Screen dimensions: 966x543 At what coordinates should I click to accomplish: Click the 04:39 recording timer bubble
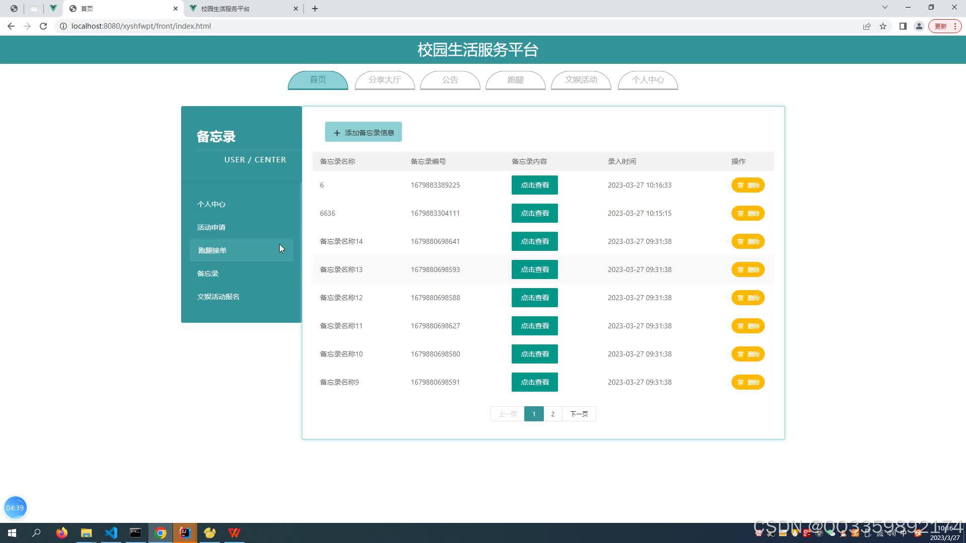click(15, 508)
